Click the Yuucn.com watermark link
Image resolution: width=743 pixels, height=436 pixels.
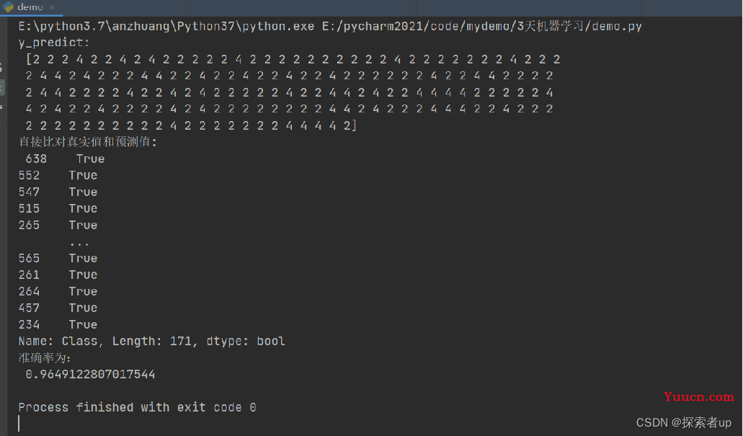[x=699, y=396]
